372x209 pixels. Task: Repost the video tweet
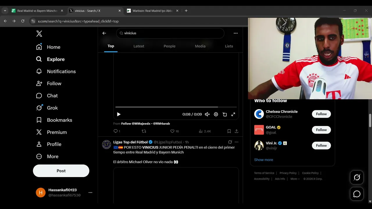pyautogui.click(x=144, y=131)
